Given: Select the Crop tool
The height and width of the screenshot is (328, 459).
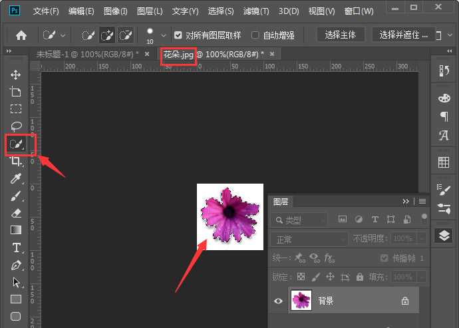Looking at the screenshot, I should [15, 161].
